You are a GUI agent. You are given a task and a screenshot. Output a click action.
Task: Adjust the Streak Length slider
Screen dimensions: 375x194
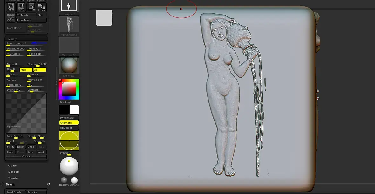tap(26, 44)
